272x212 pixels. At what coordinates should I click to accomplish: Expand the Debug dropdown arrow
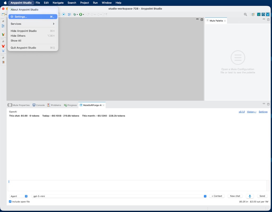pyautogui.click(x=77, y=15)
